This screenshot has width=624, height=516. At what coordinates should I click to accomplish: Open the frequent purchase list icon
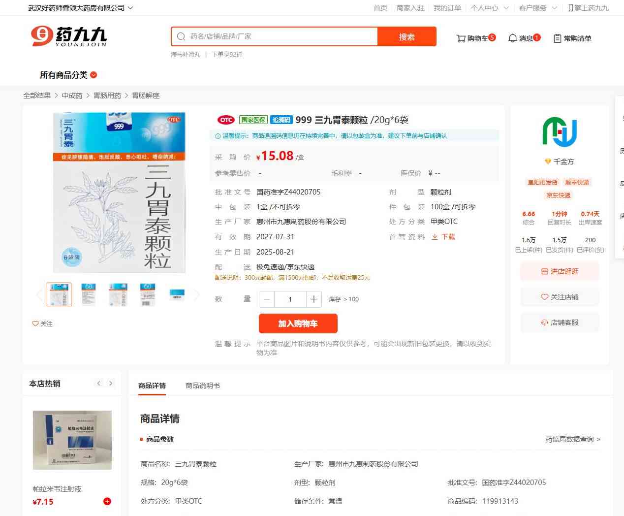(x=557, y=38)
